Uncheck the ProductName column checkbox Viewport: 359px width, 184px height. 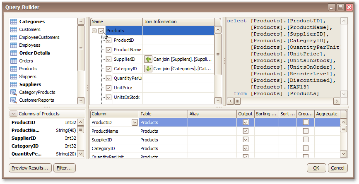[x=109, y=50]
